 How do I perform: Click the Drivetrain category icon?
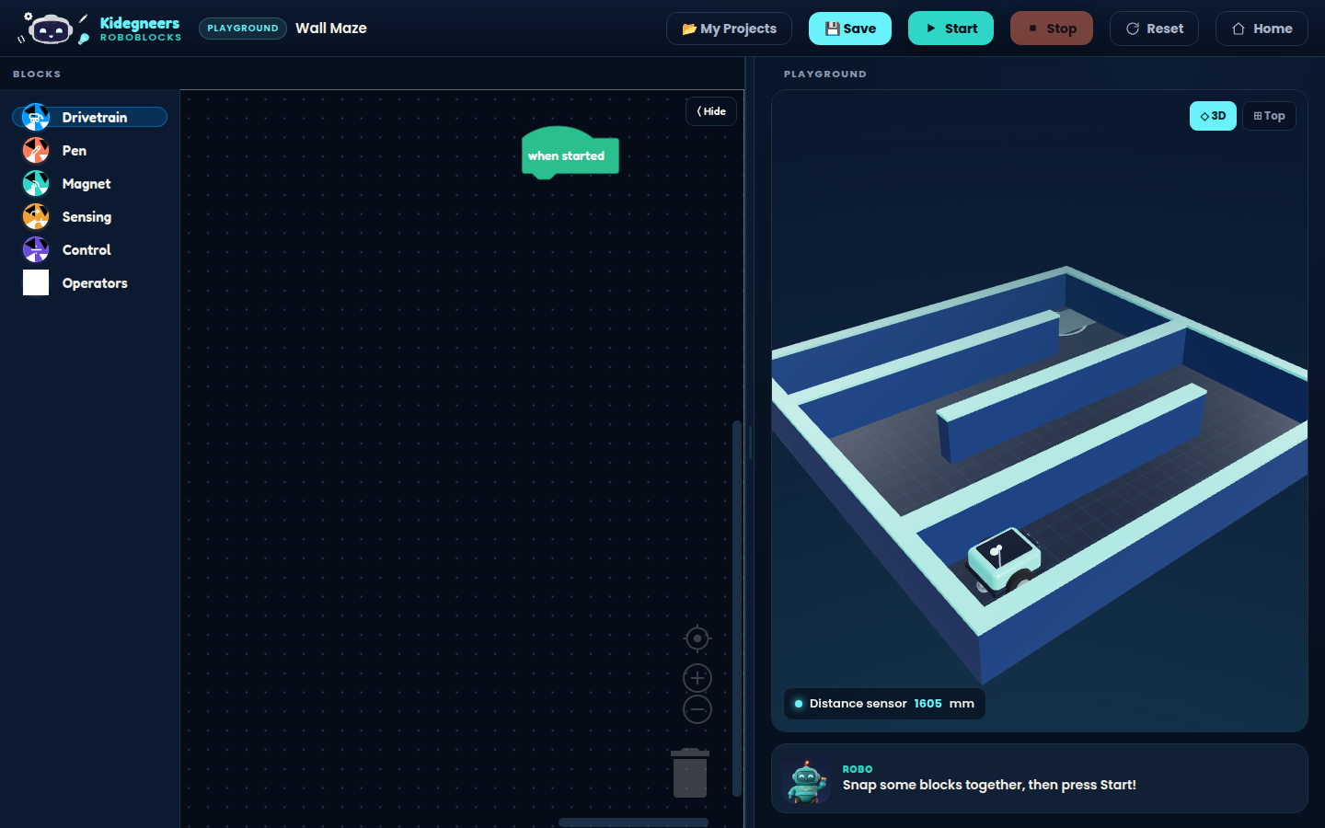tap(36, 117)
